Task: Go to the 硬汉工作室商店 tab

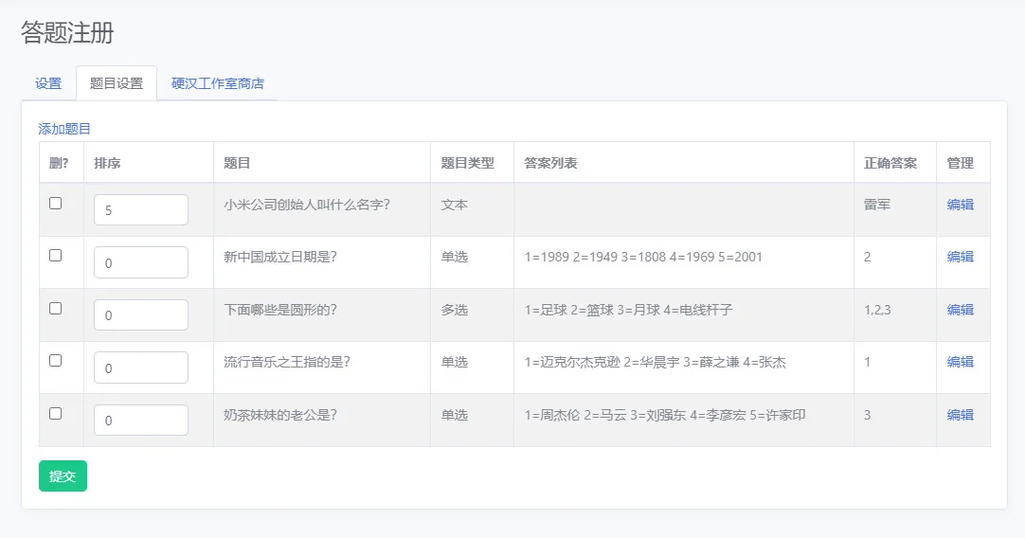Action: pos(218,83)
